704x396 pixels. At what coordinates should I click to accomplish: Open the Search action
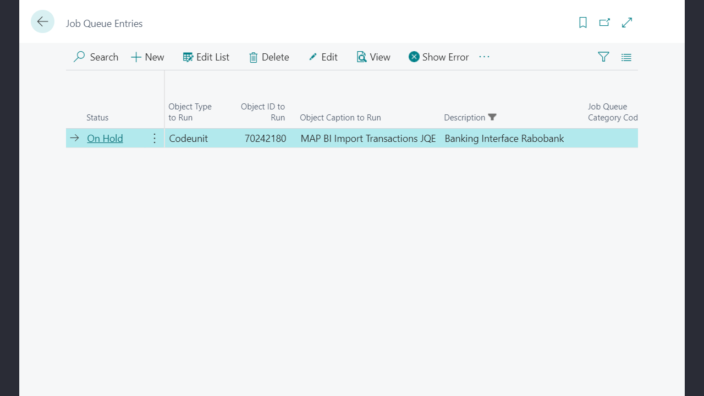(x=96, y=57)
